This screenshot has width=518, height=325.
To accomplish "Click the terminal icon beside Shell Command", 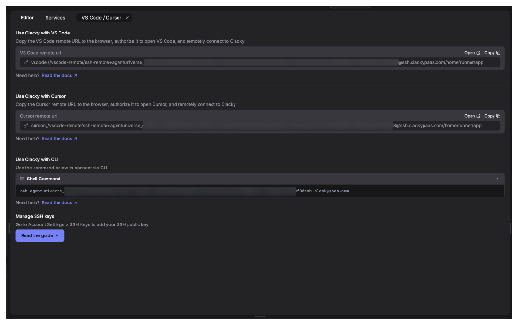I will click(x=22, y=179).
